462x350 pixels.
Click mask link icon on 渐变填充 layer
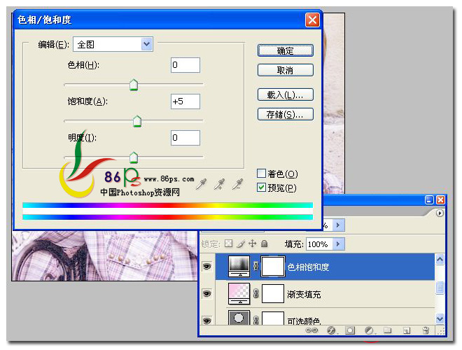click(255, 293)
